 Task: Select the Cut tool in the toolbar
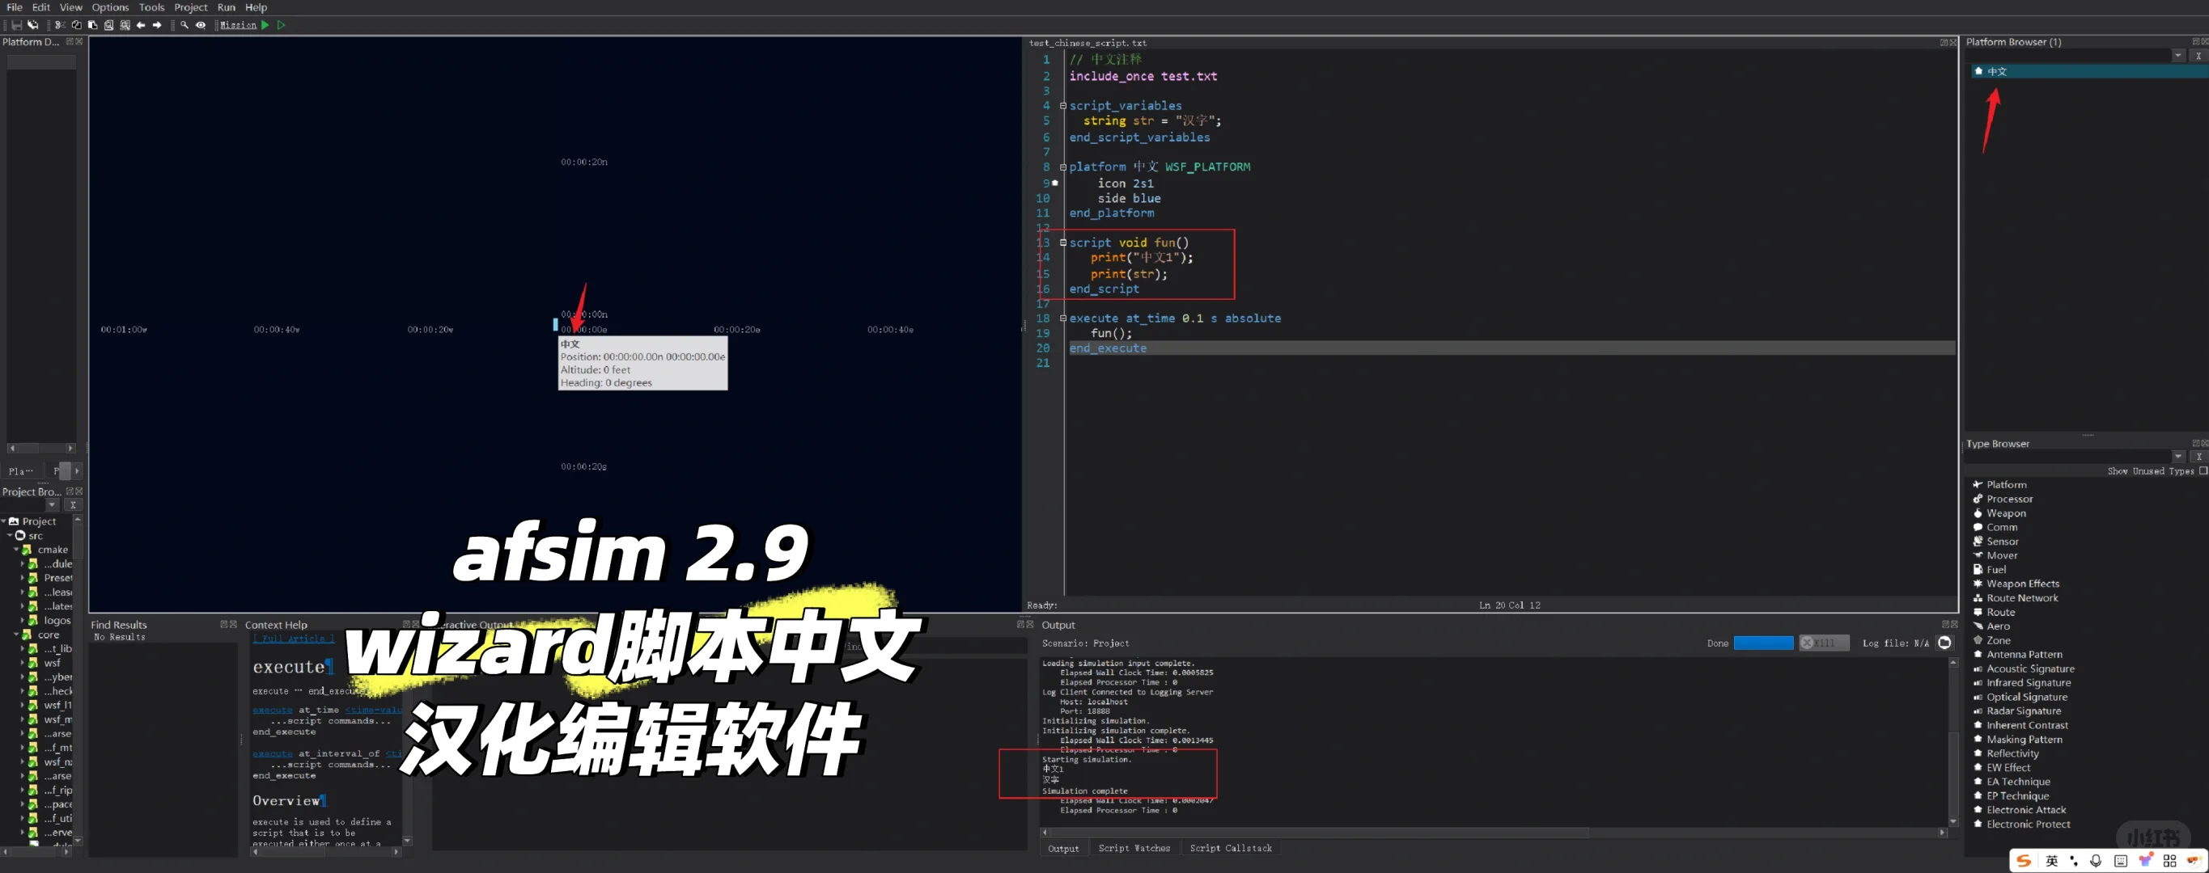click(x=60, y=25)
